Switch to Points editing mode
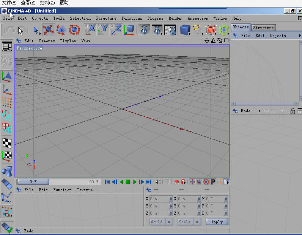This screenshot has width=302, height=235. pos(7,102)
